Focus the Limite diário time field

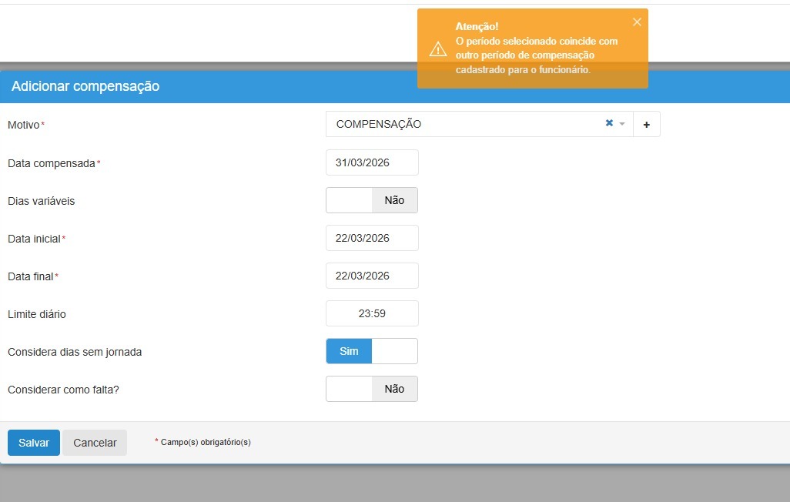tap(372, 313)
